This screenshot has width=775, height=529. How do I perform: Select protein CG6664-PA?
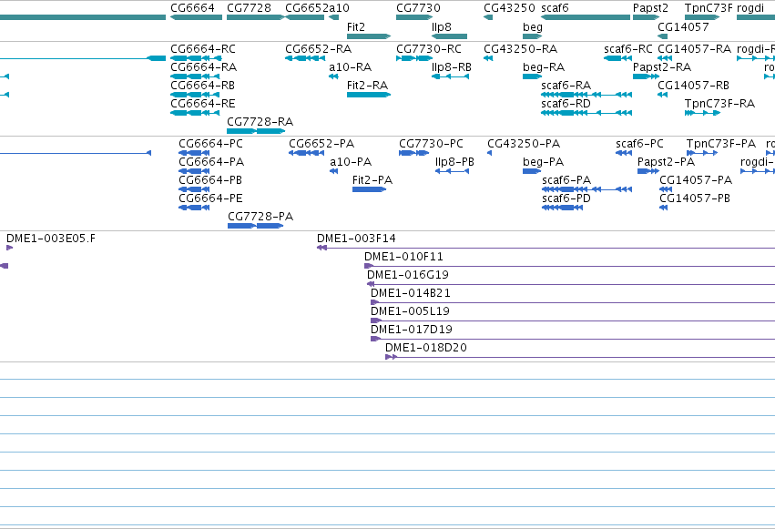[194, 171]
